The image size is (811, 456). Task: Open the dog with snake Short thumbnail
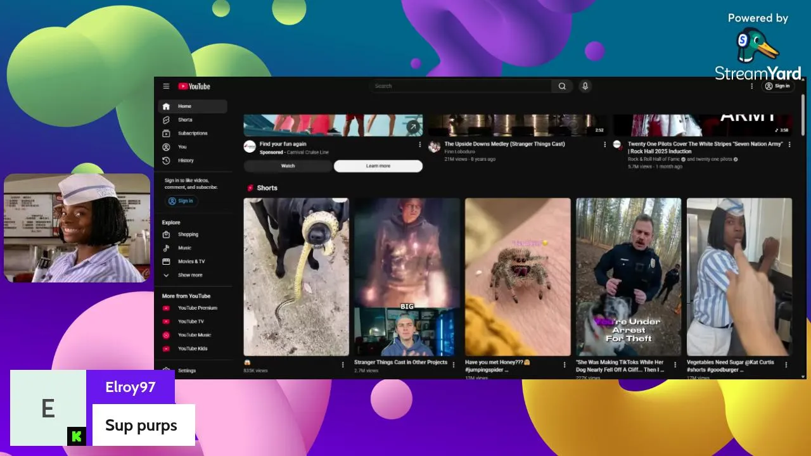[296, 277]
